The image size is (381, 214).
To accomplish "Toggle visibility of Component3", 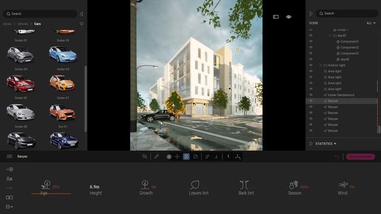I will pyautogui.click(x=311, y=53).
